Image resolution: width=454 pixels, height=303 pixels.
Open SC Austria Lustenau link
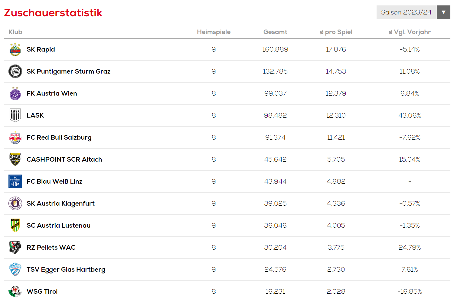coord(58,226)
